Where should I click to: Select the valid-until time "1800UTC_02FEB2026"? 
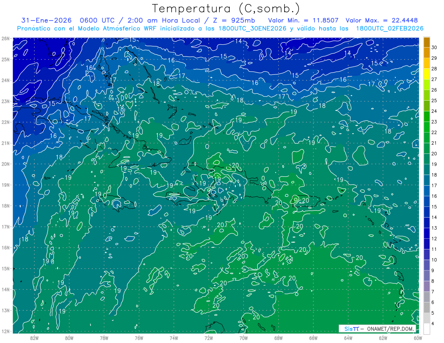pyautogui.click(x=390, y=28)
